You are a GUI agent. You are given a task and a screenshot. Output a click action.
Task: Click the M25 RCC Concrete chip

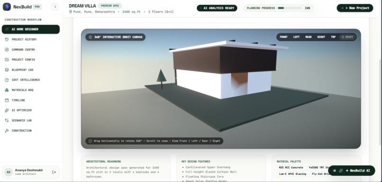(291, 168)
